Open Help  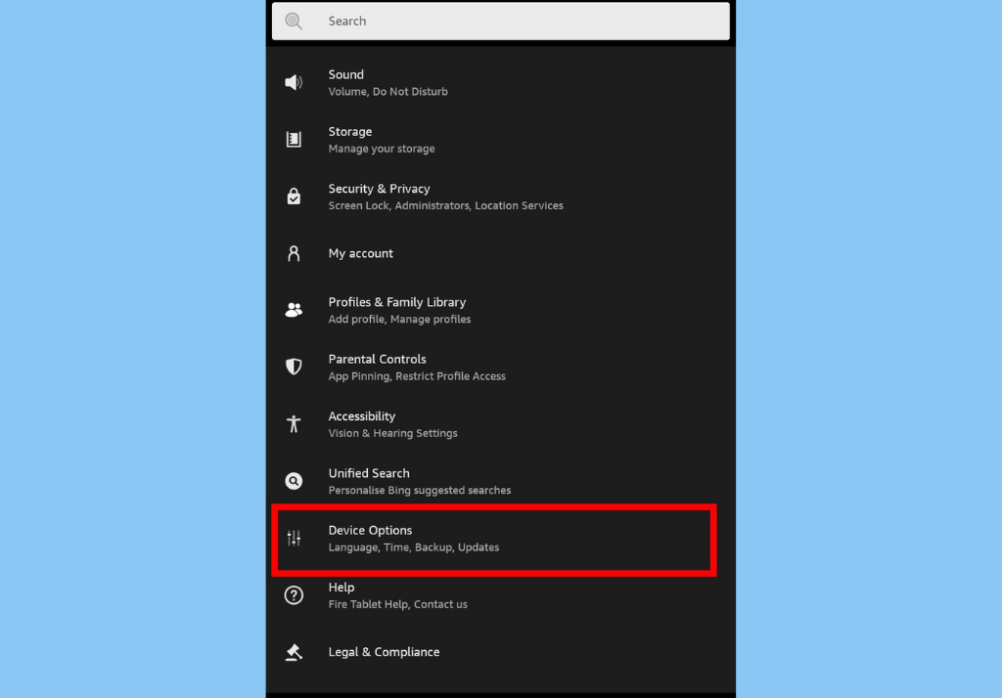pyautogui.click(x=500, y=595)
